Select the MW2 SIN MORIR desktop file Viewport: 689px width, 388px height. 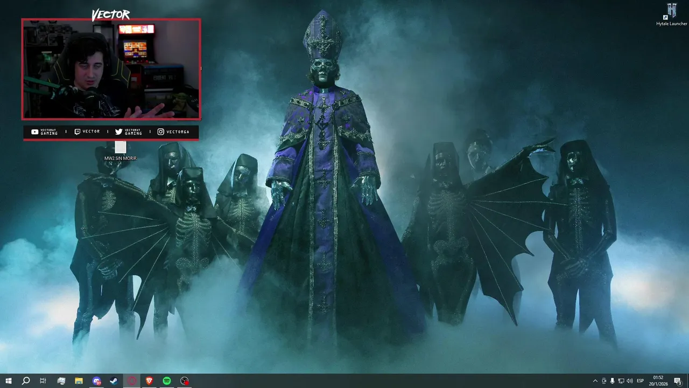click(x=120, y=151)
